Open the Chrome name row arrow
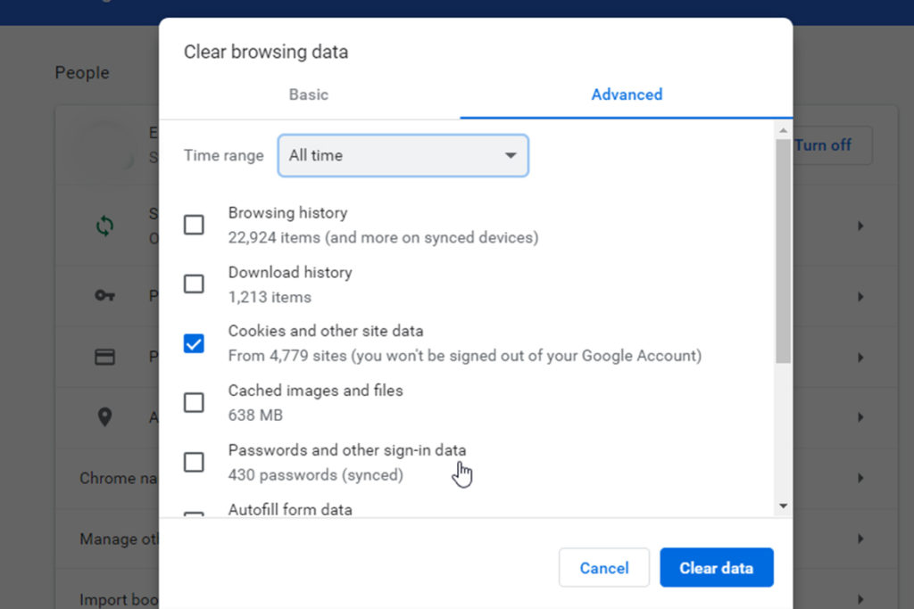 860,478
